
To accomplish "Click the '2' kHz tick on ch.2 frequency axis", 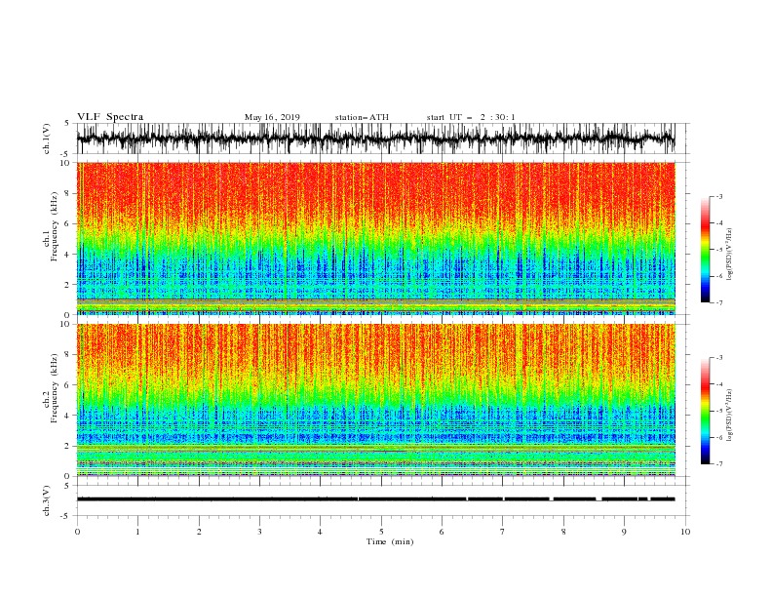I will pyautogui.click(x=67, y=446).
